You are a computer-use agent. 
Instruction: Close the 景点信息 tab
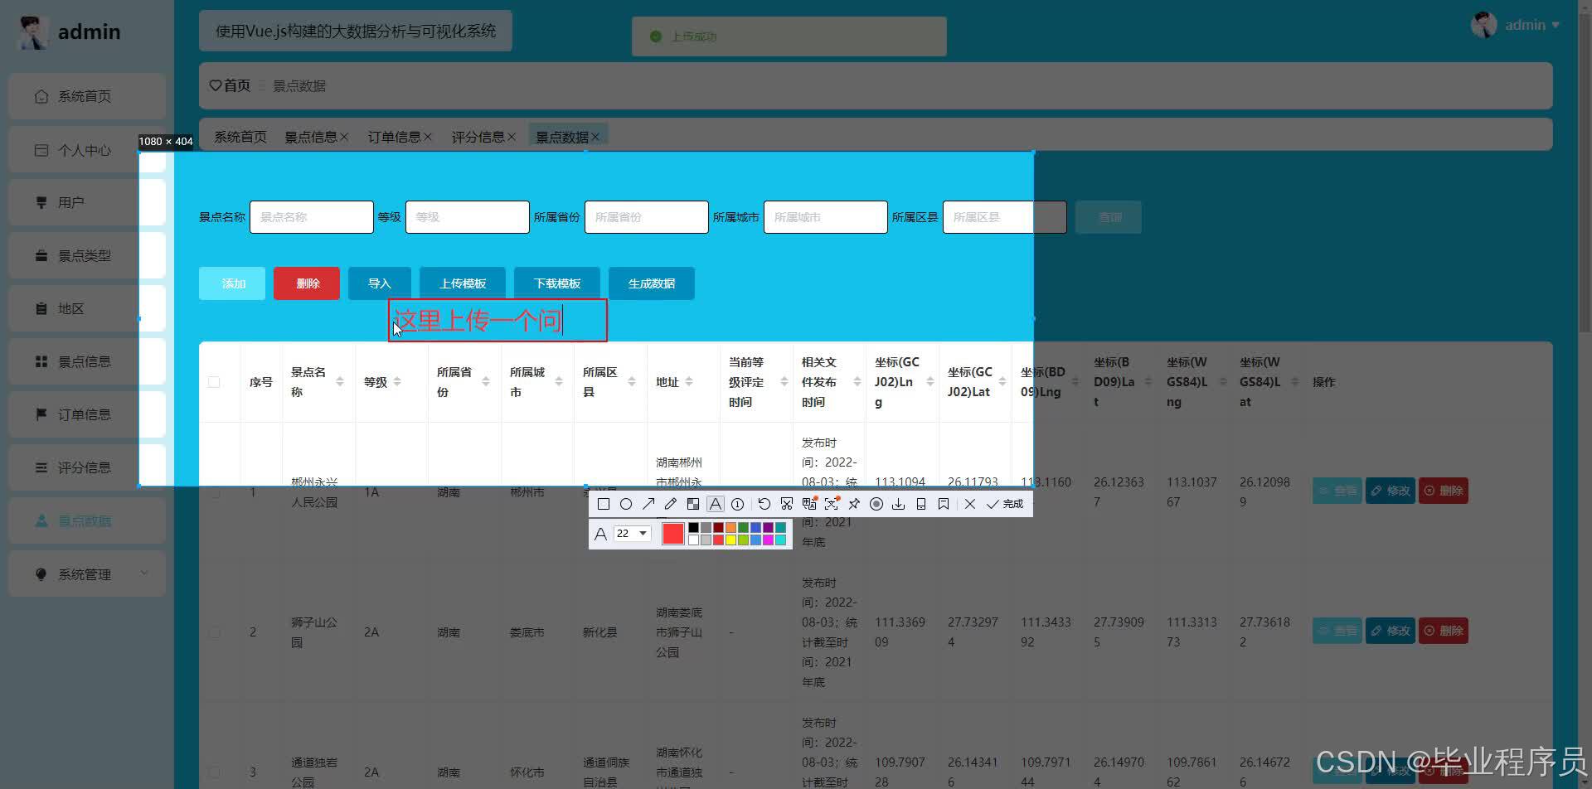344,137
